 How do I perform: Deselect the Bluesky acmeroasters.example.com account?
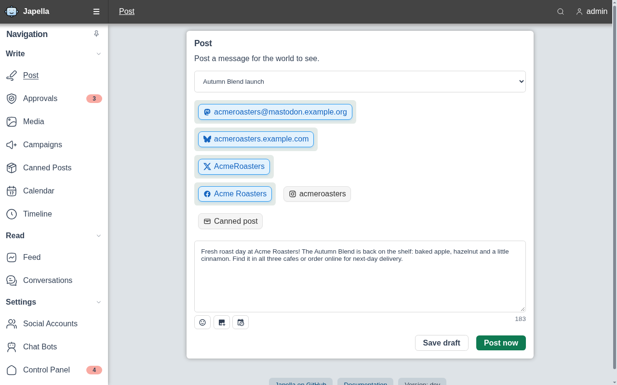256,140
